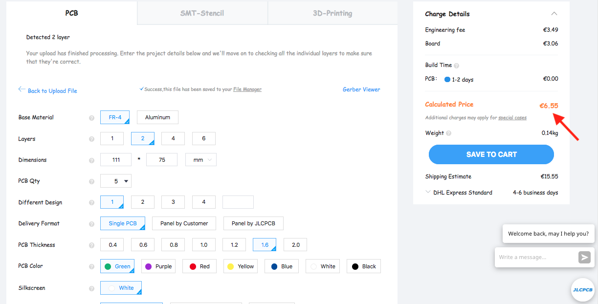Image resolution: width=598 pixels, height=304 pixels.
Task: Select Panel by Customer delivery format
Action: pyautogui.click(x=184, y=223)
